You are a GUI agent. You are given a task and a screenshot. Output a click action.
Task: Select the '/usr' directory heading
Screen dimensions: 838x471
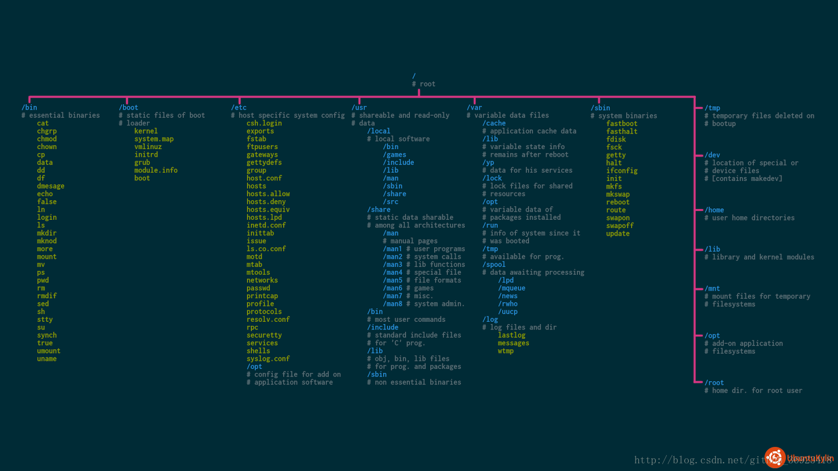click(359, 107)
